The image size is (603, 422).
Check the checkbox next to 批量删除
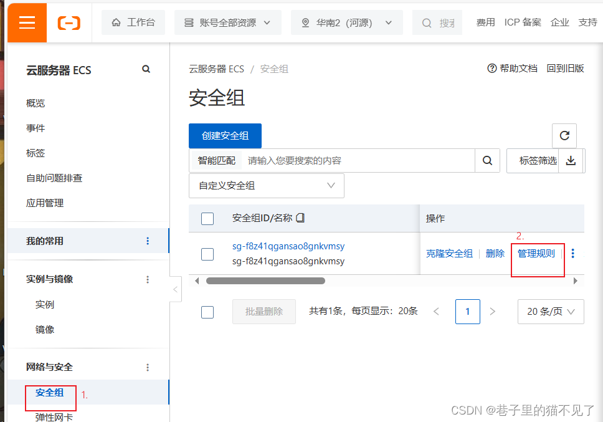207,312
